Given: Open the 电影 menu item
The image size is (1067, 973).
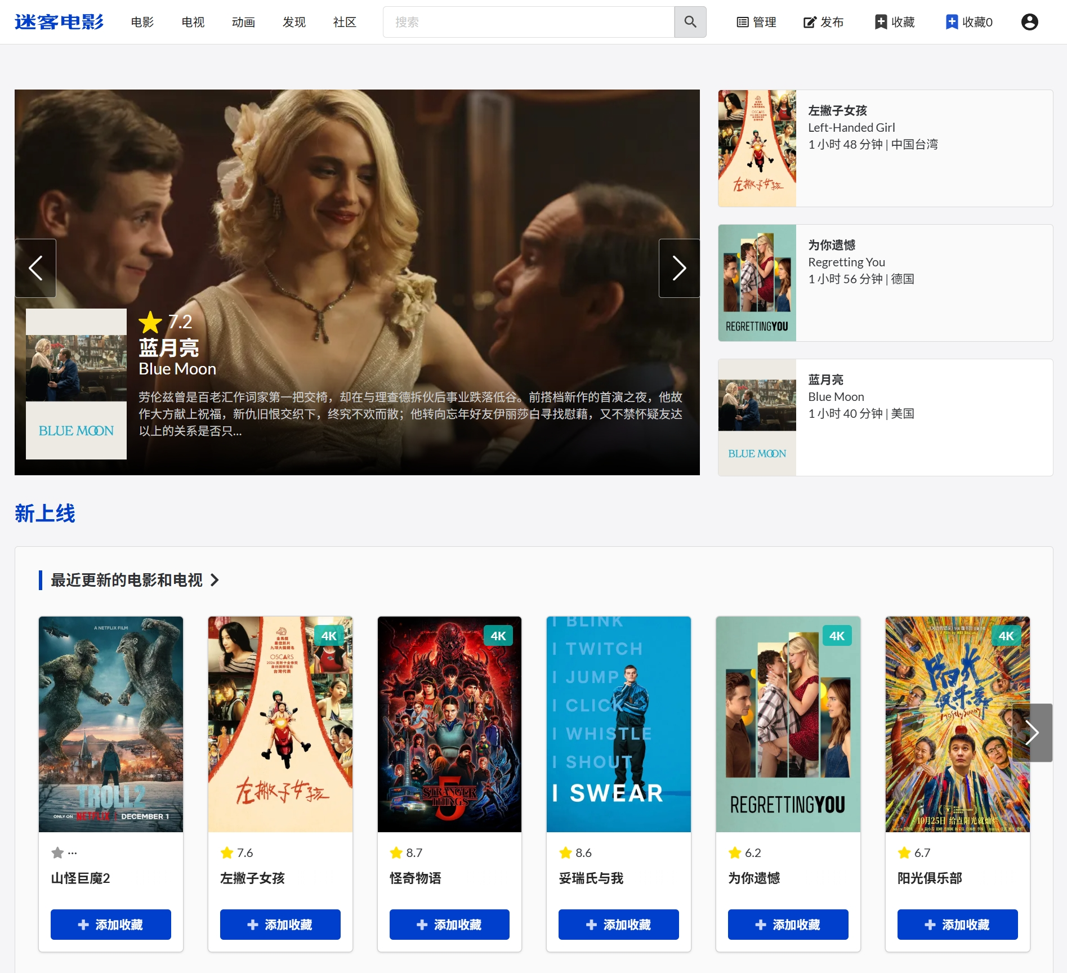Looking at the screenshot, I should [142, 22].
